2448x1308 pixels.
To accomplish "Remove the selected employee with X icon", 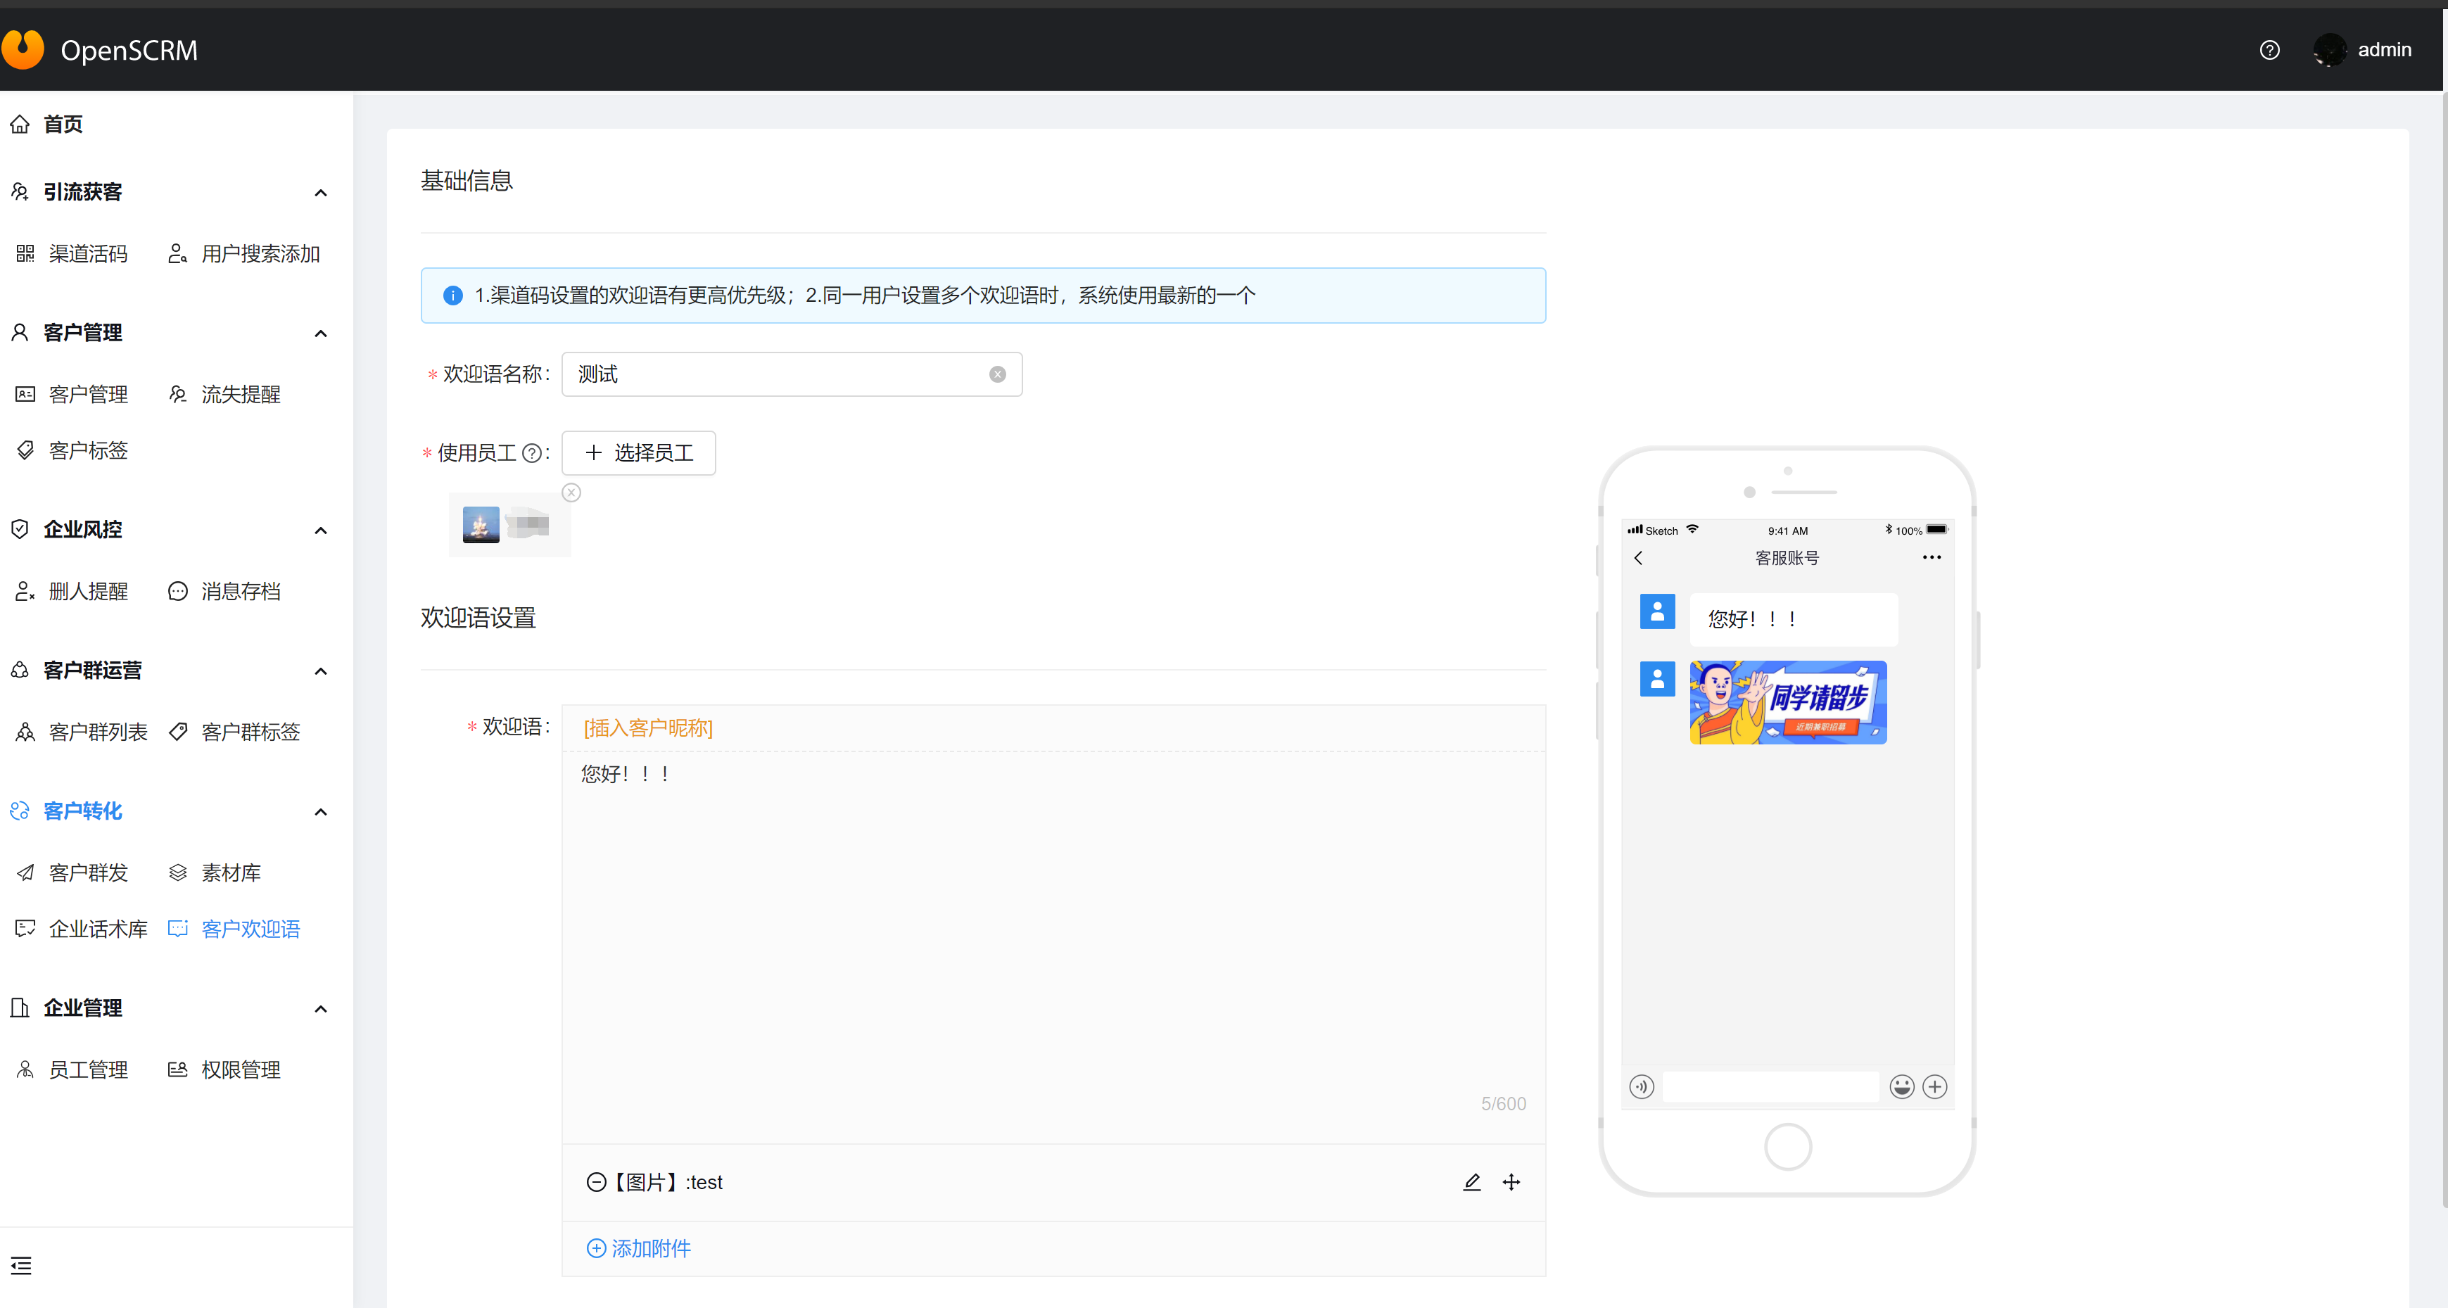I will [x=571, y=493].
